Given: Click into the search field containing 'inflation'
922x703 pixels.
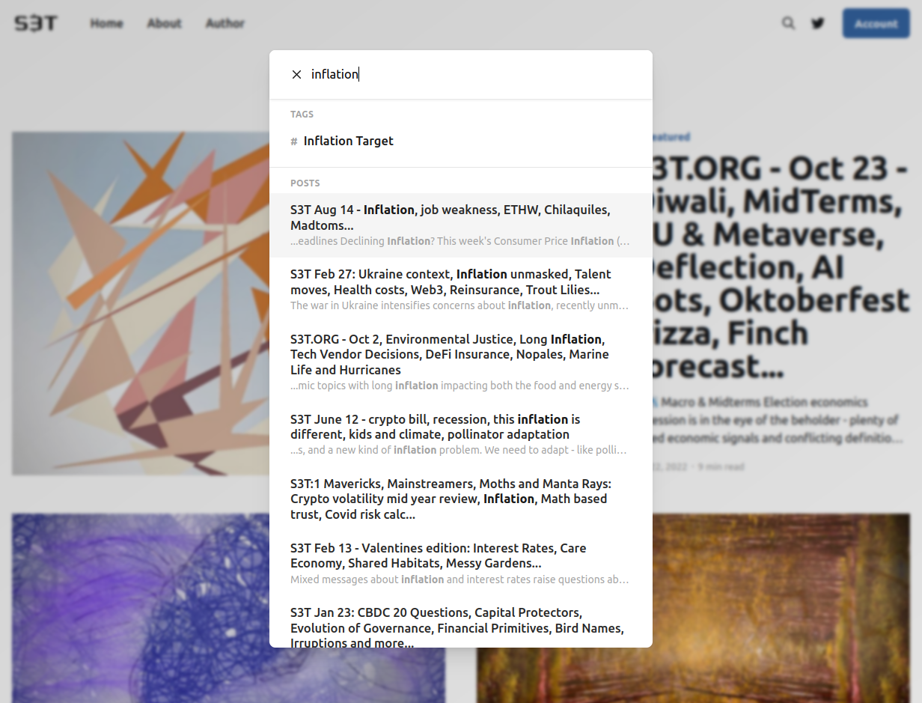Looking at the screenshot, I should 471,74.
